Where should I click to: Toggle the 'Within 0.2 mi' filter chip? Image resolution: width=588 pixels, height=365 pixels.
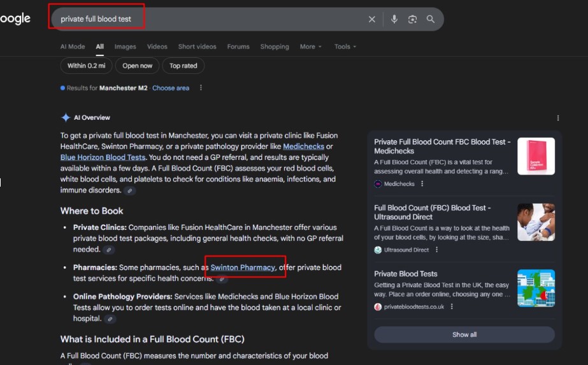87,66
